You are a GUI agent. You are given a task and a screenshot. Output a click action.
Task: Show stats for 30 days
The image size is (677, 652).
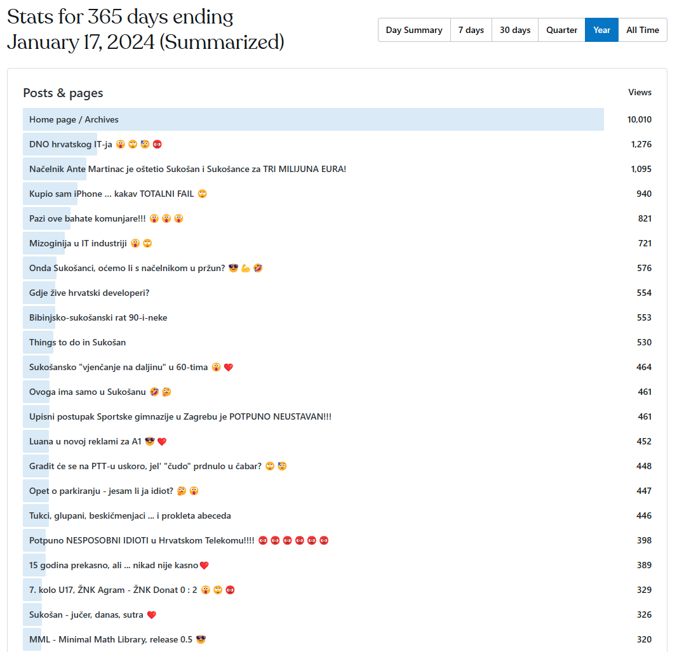coord(515,30)
